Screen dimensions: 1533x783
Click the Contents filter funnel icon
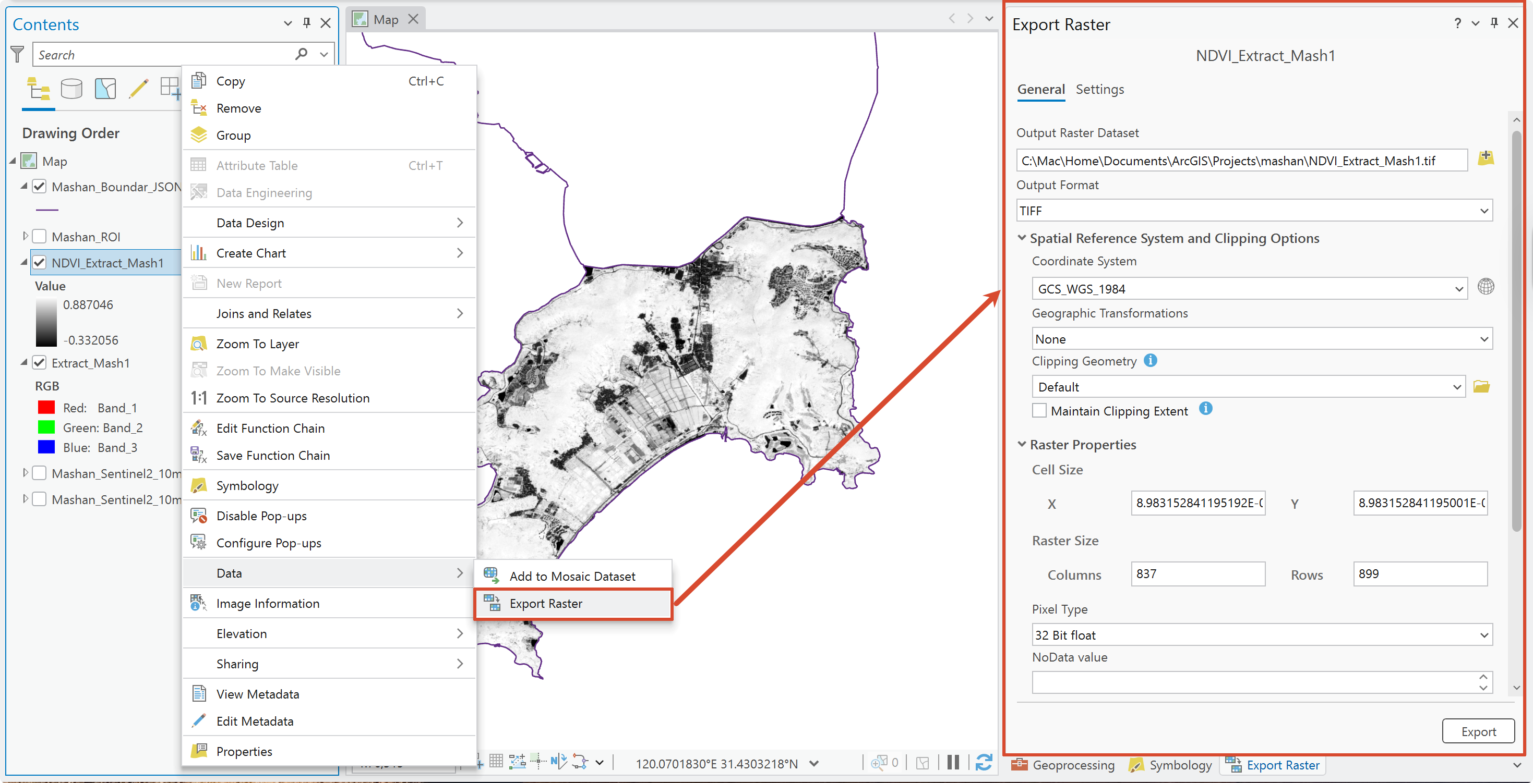(x=18, y=55)
